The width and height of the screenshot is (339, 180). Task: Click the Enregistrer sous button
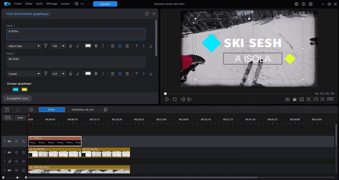[17, 98]
